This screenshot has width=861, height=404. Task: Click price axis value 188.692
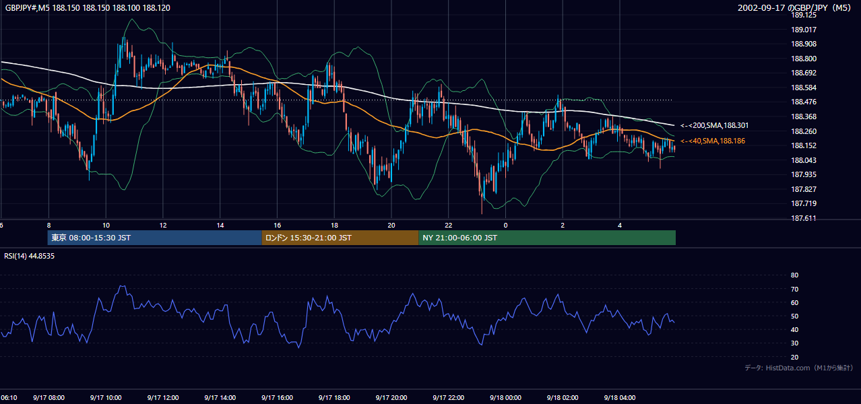coord(803,73)
